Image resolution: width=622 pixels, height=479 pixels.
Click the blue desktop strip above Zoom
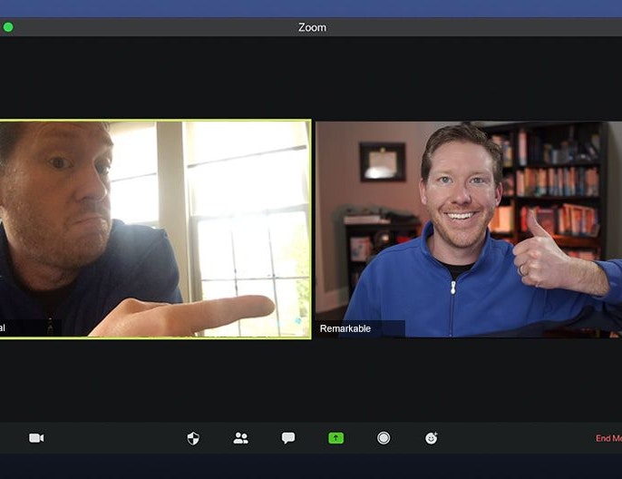tap(311, 8)
